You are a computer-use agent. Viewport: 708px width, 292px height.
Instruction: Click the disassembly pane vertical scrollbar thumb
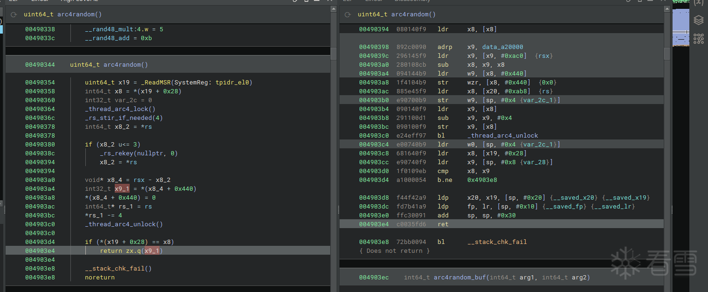pos(667,53)
